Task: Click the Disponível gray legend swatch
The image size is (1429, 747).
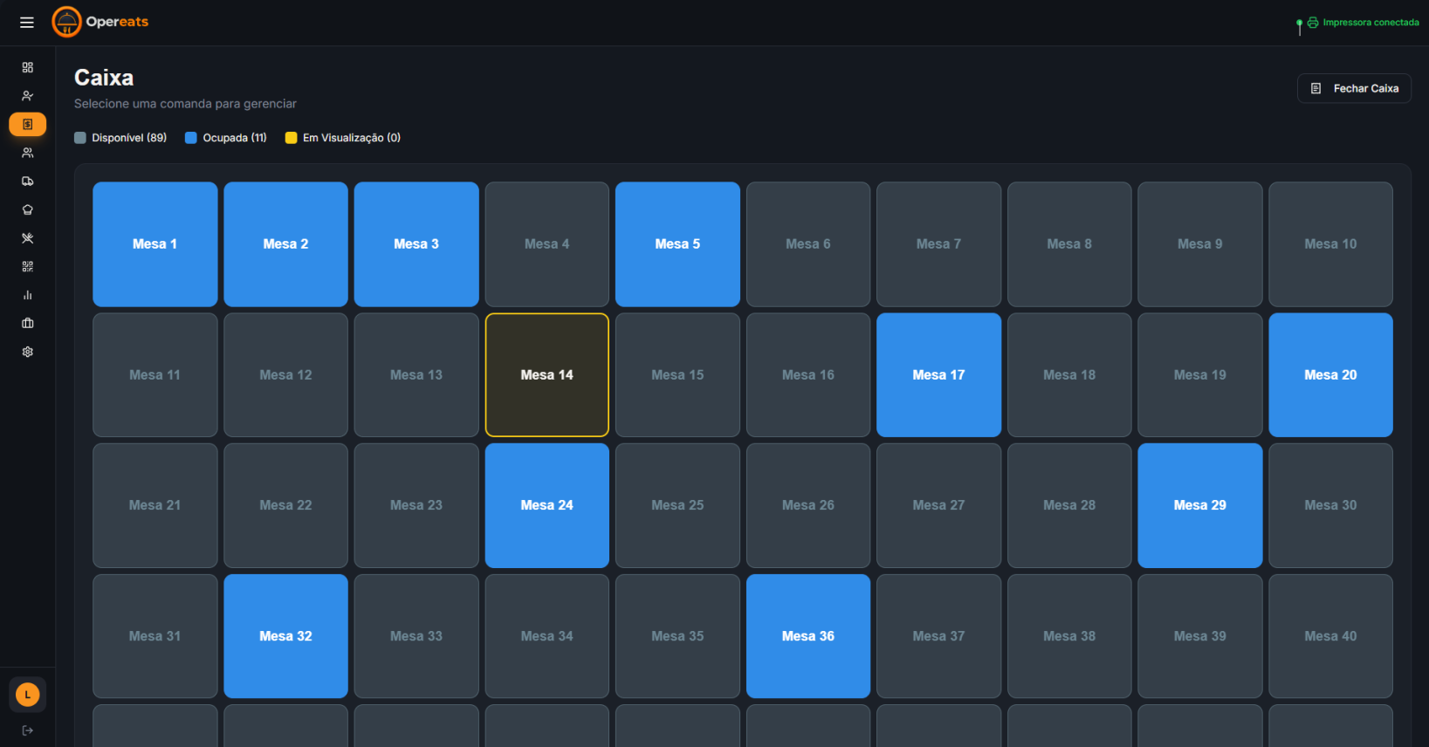Action: pyautogui.click(x=80, y=138)
